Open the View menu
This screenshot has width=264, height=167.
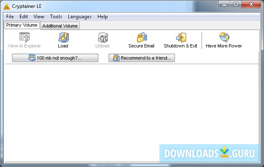coord(39,17)
